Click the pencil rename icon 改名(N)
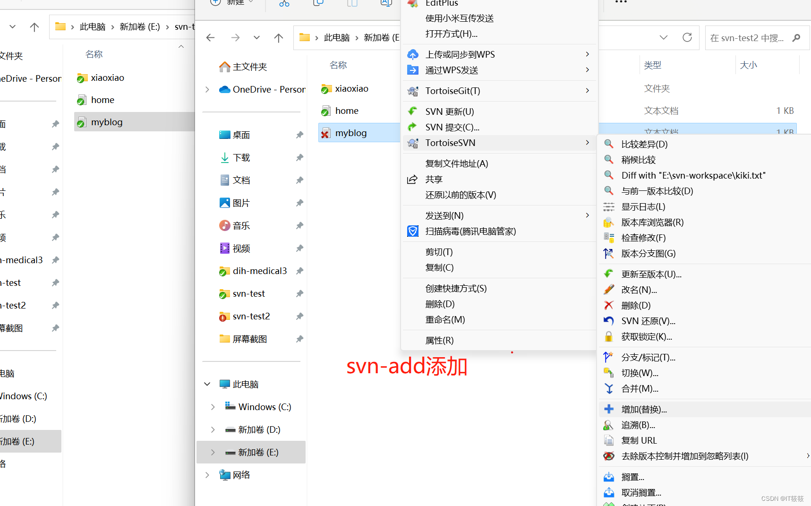Viewport: 811px width, 506px height. [609, 290]
